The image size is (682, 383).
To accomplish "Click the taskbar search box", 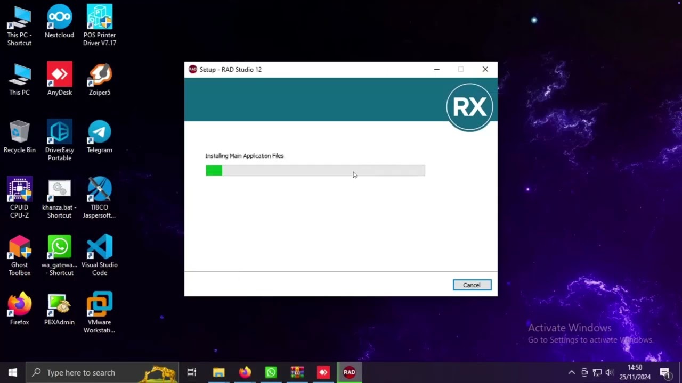I will pos(102,372).
